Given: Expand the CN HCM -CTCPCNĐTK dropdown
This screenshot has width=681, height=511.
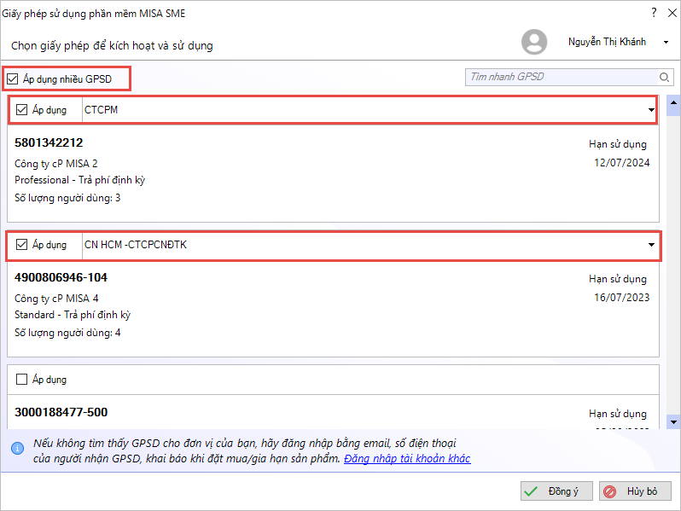Looking at the screenshot, I should 650,245.
